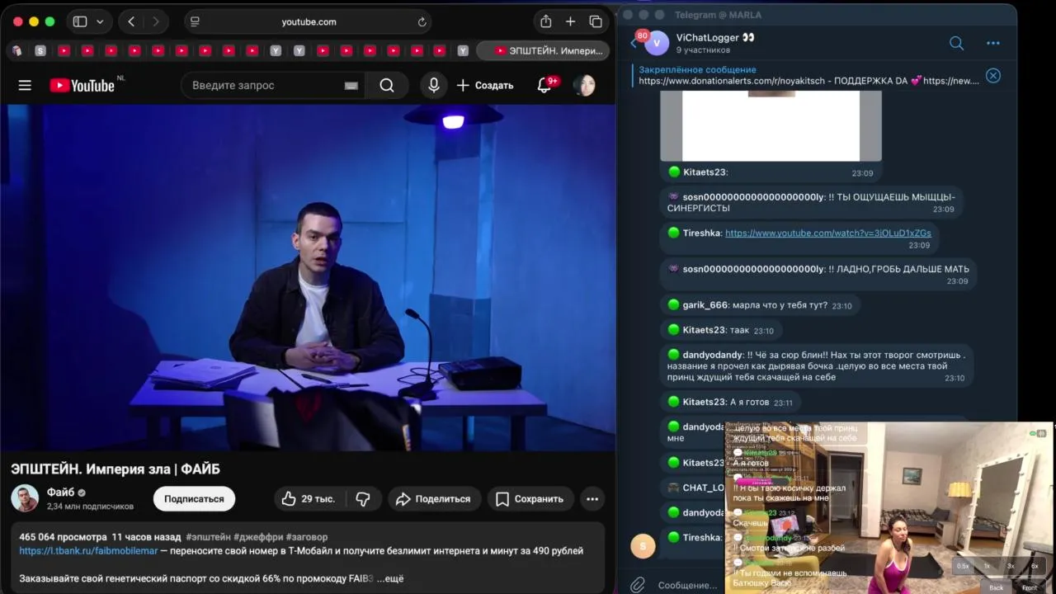Open the l.tbank.ru/faibmobilemar link
The height and width of the screenshot is (594, 1056).
(88, 550)
